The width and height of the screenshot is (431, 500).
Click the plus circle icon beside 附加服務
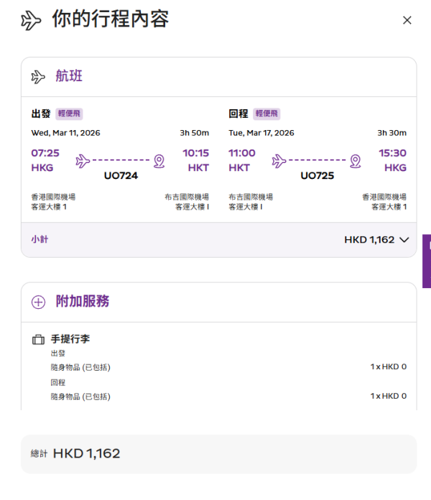38,302
